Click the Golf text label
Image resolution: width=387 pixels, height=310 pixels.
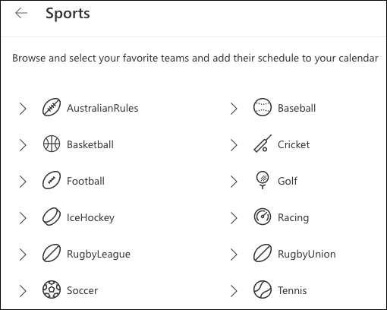[288, 181]
